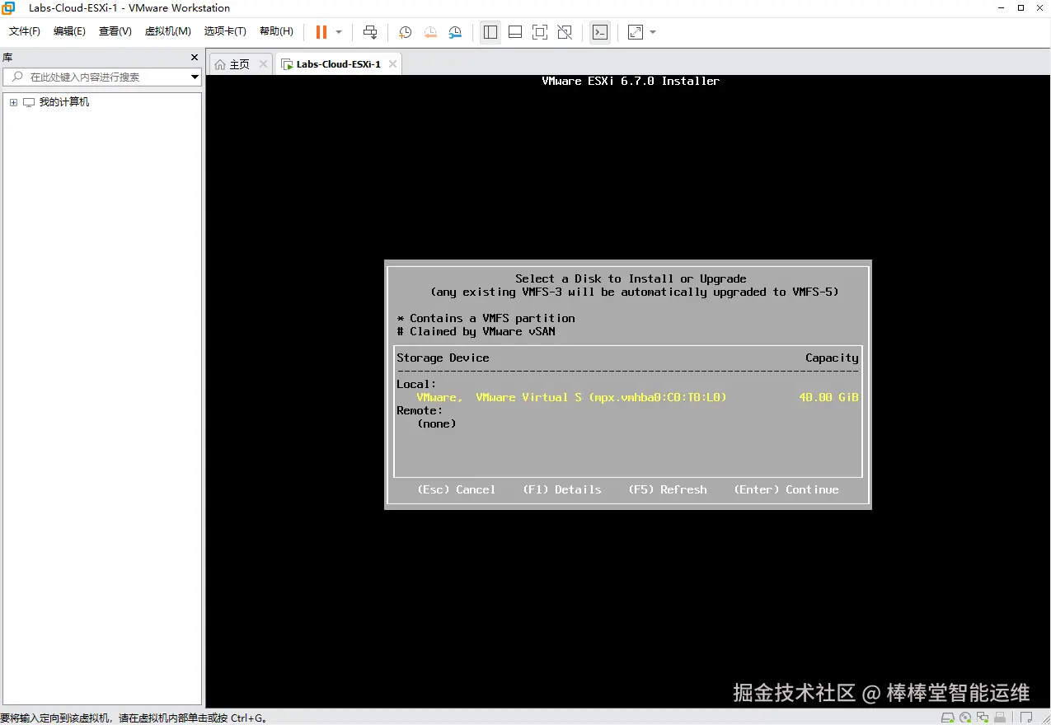Open the stretch display dropdown arrow
This screenshot has width=1051, height=725.
(653, 32)
